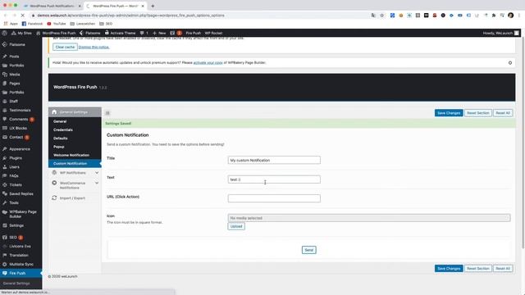Click the Clear cache button
The width and height of the screenshot is (525, 295).
(x=65, y=48)
